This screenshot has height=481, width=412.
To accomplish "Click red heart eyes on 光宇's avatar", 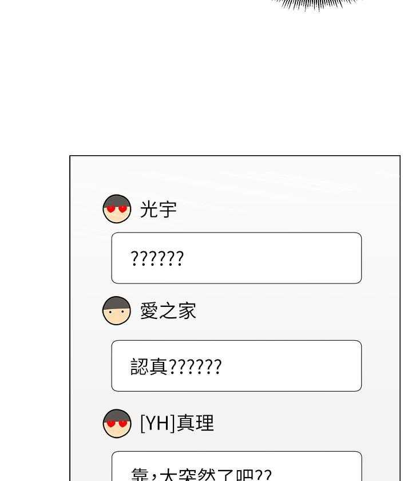I will (x=117, y=209).
